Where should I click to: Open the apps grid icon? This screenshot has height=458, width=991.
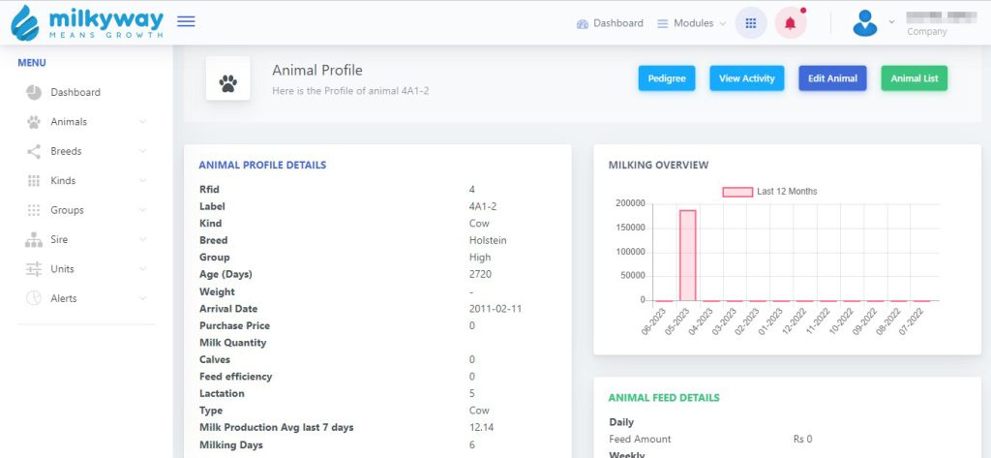(751, 23)
